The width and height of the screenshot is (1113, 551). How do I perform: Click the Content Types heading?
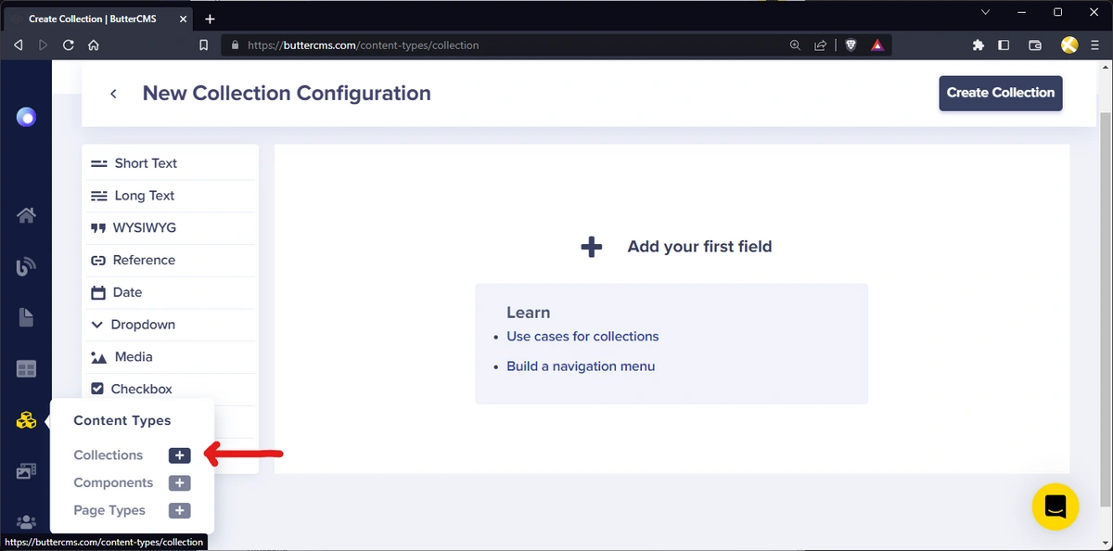(x=122, y=421)
